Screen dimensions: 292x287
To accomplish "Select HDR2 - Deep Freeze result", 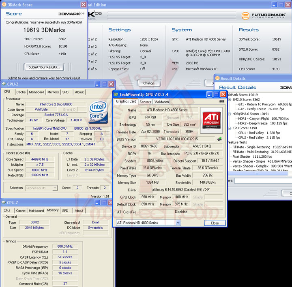I will point(262,123).
